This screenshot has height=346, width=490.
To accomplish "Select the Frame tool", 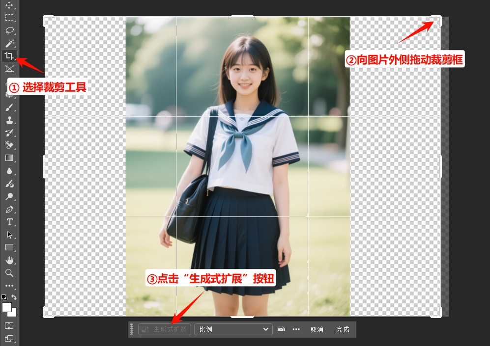I will (x=9, y=69).
